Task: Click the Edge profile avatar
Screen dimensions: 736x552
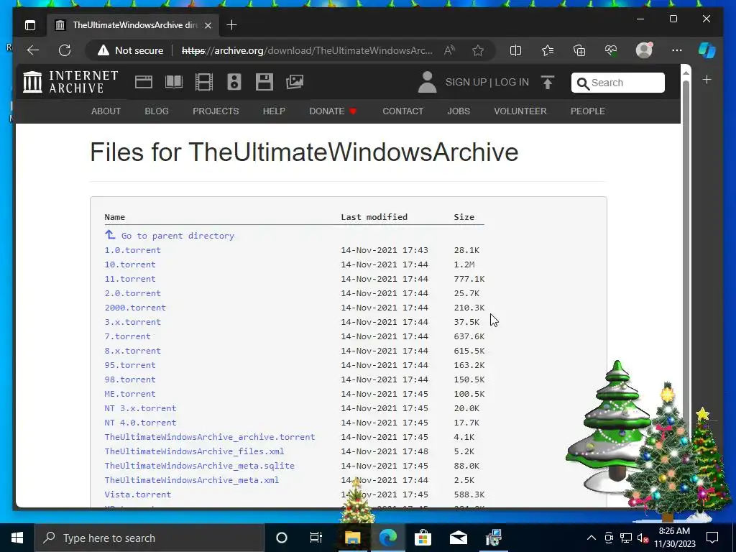Action: [644, 50]
